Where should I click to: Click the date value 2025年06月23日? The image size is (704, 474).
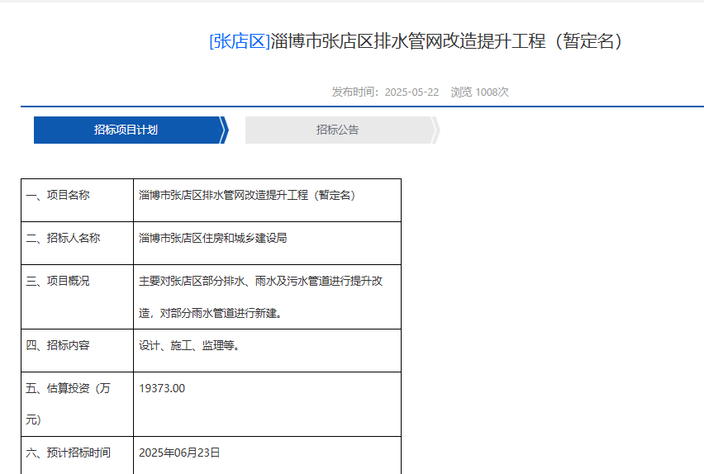(179, 453)
